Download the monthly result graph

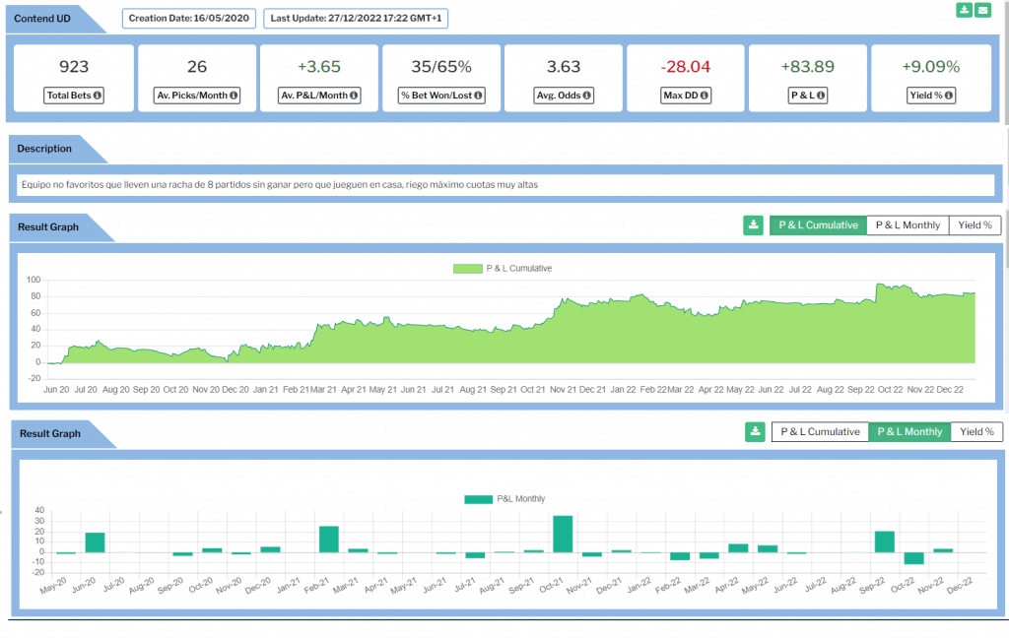point(755,431)
